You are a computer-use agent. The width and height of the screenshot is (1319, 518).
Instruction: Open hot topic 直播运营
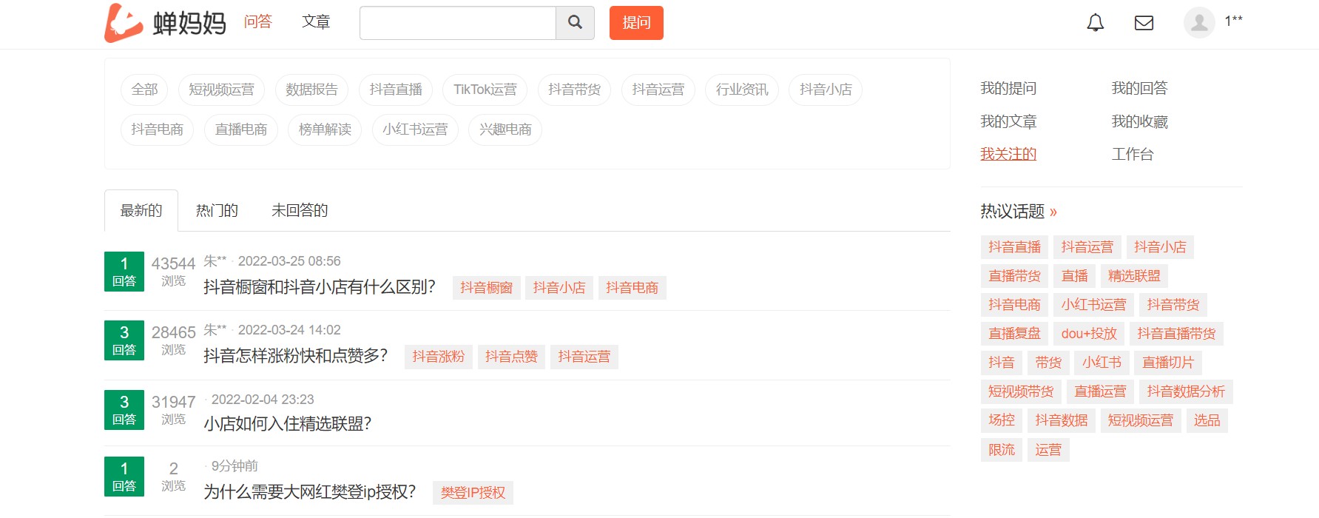click(1100, 391)
